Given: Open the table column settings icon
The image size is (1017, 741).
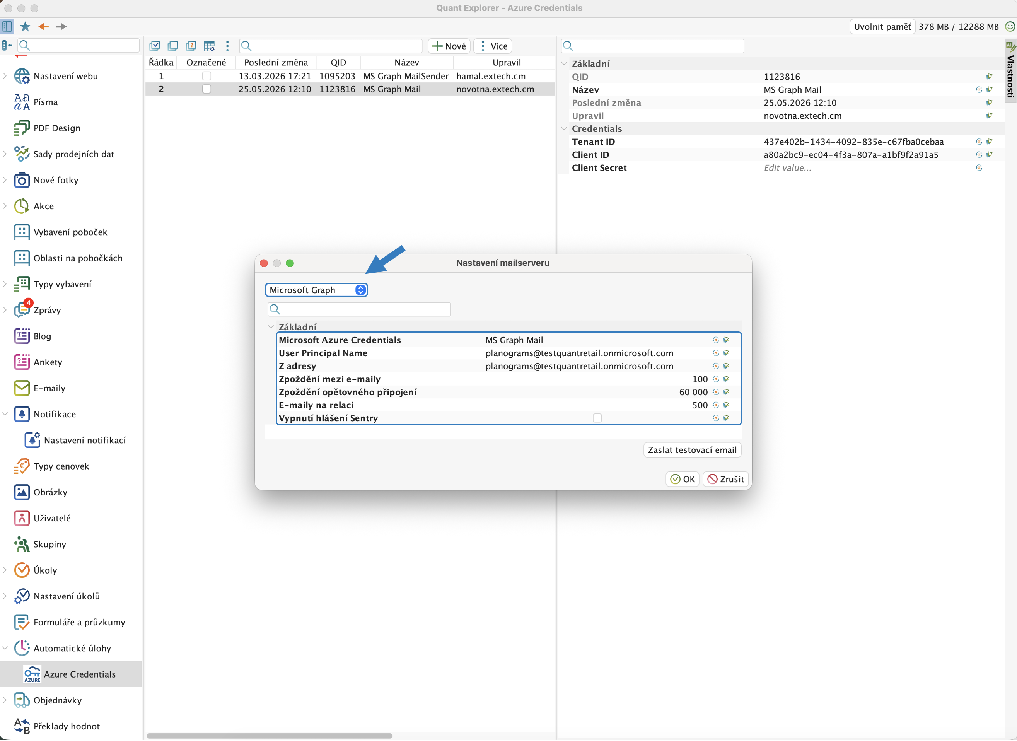Looking at the screenshot, I should coord(209,46).
